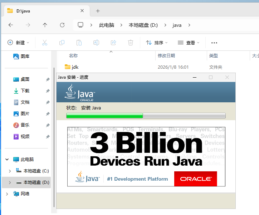Open 音乐 in the sidebar
Viewport: 259px width, 215px height.
tap(21, 125)
